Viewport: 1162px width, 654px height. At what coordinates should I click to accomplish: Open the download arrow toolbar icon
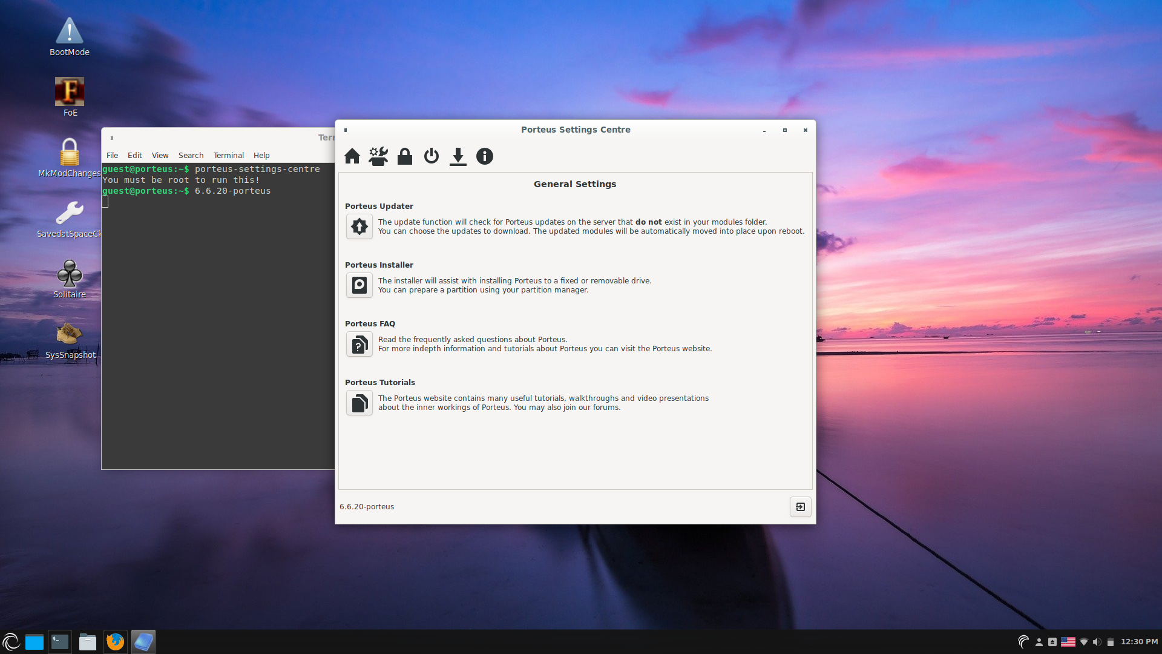point(458,156)
